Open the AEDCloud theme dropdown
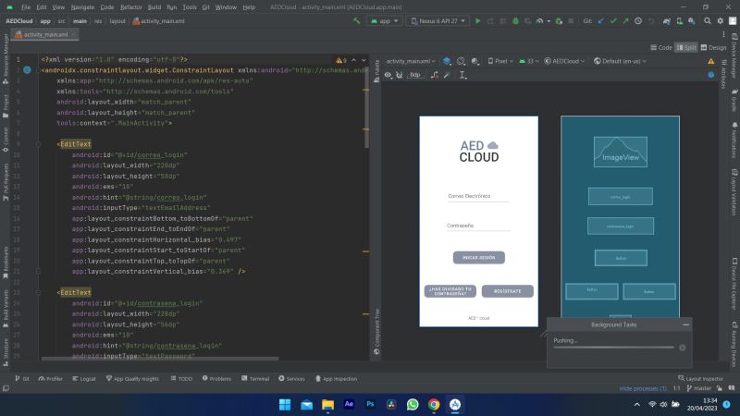This screenshot has height=416, width=740. [564, 61]
